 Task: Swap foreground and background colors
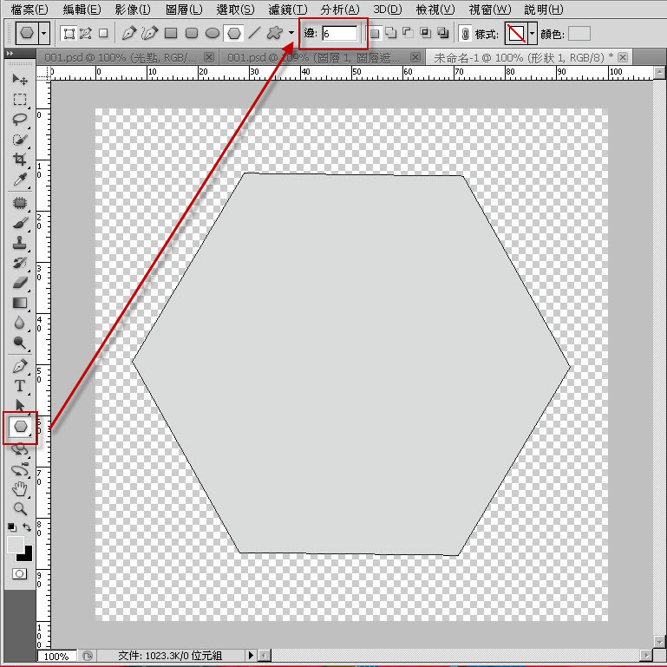point(27,527)
